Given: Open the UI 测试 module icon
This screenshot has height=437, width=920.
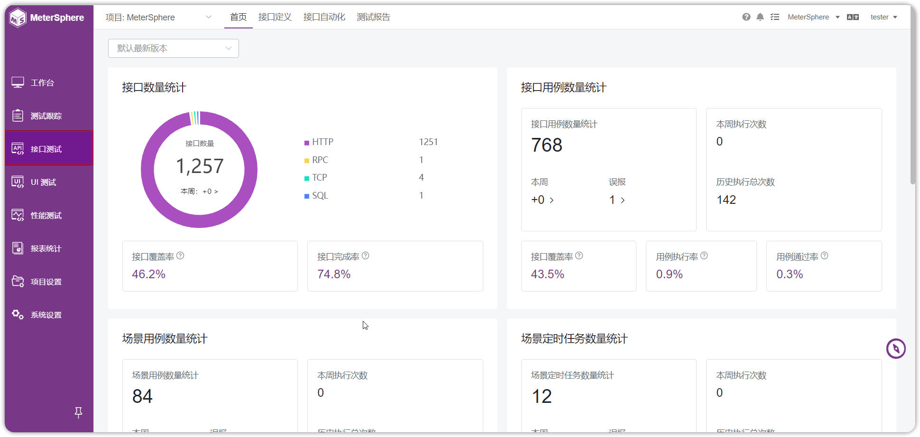Looking at the screenshot, I should [18, 182].
